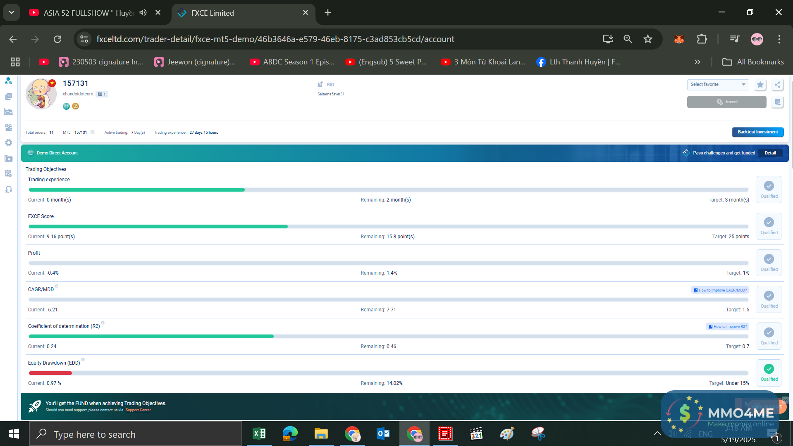The width and height of the screenshot is (793, 446).
Task: Select the FXCE Limited tab
Action: coord(243,13)
